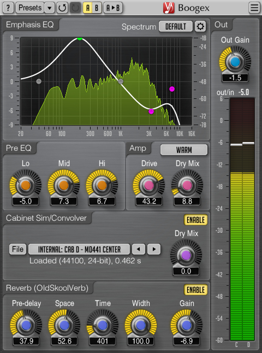Screen dimensions: 262x353
Task: Click the Pre-delay value 37.9
Action: [x=26, y=341]
